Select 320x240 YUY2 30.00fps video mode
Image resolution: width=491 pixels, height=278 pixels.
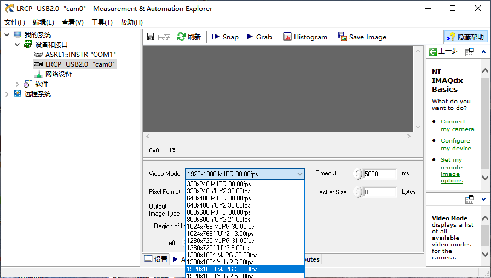(x=245, y=191)
